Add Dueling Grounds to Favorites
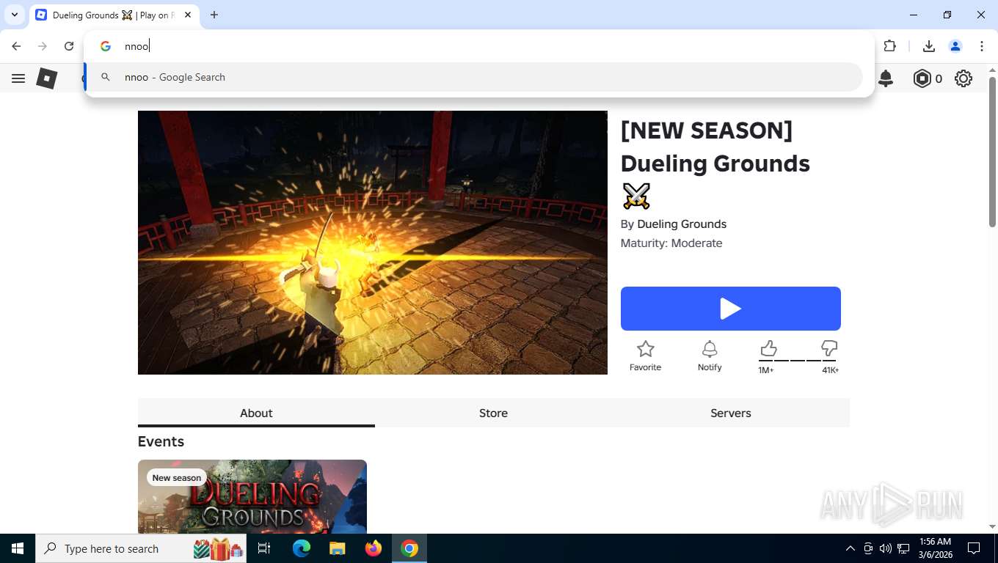The width and height of the screenshot is (998, 563). [x=645, y=356]
